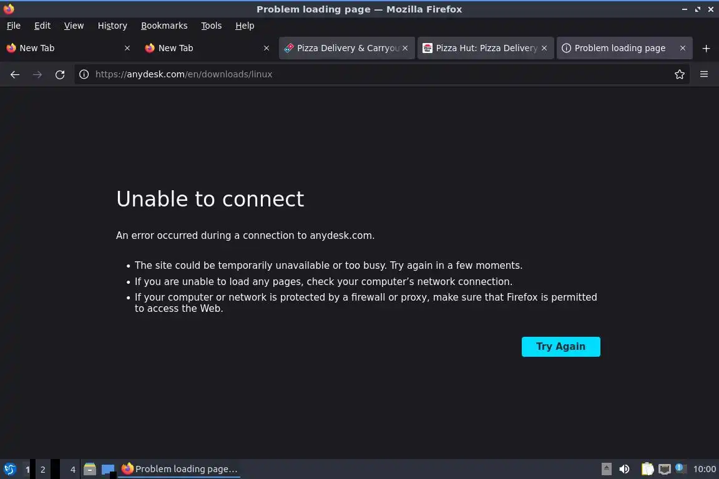
Task: Switch to workspace 2 in the pager
Action: (x=42, y=470)
